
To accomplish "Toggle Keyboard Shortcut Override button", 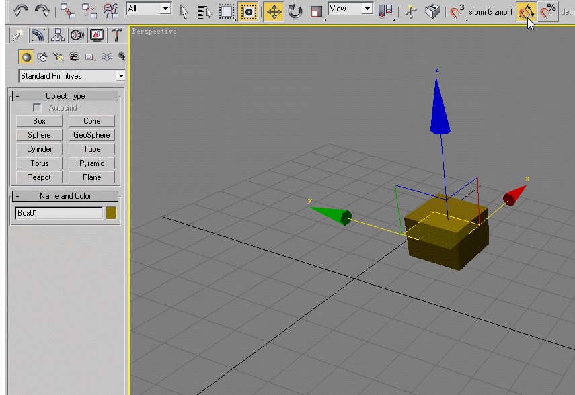I will pos(432,11).
